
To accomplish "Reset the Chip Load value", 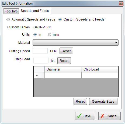I will [x=64, y=61].
